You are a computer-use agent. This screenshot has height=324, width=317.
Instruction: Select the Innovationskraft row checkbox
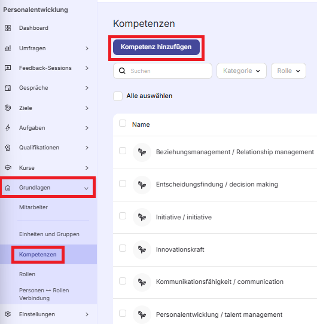[123, 248]
